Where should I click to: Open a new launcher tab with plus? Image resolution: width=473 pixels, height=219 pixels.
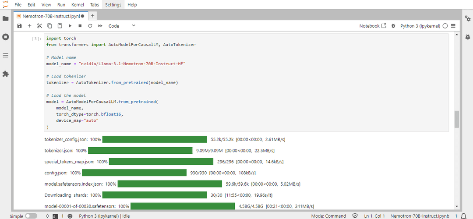(92, 16)
